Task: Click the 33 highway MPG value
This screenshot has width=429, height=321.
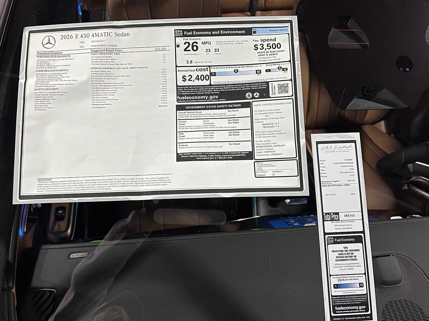Action: [x=216, y=50]
